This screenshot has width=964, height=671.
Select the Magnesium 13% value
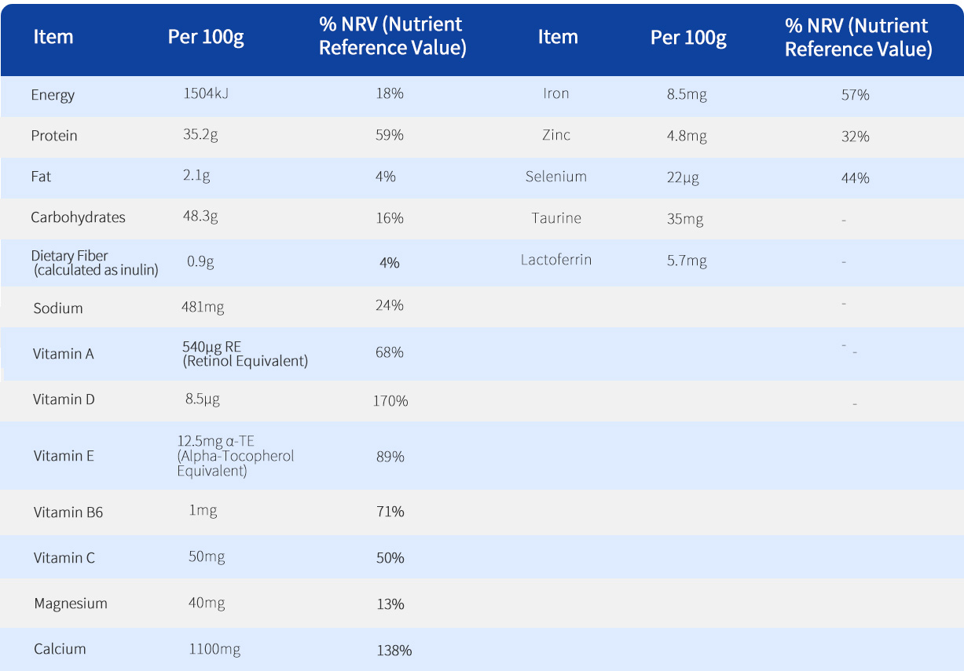(390, 604)
